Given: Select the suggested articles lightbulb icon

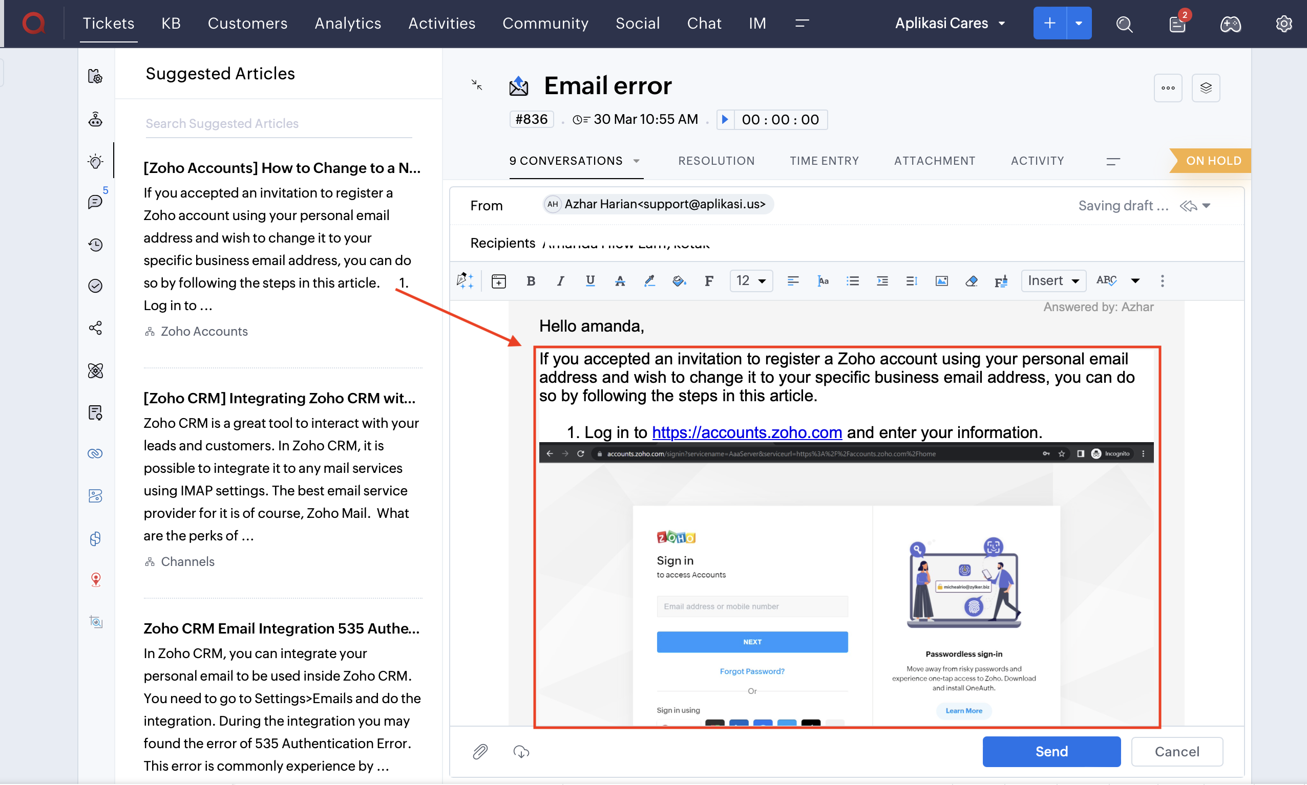Looking at the screenshot, I should [x=95, y=161].
